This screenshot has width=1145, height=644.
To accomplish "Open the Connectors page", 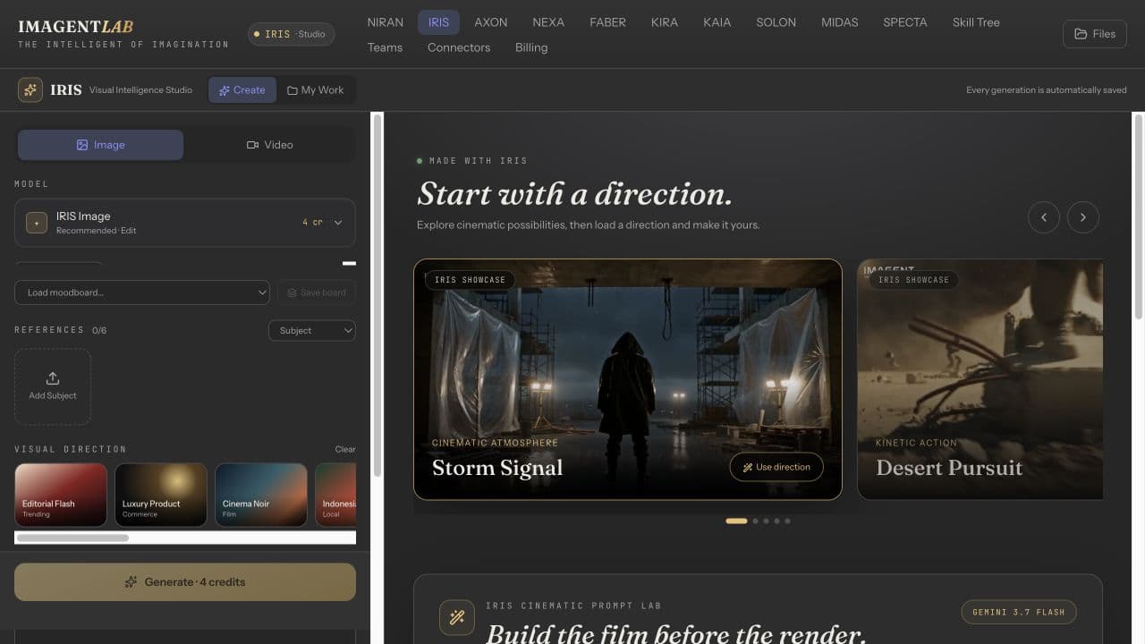I will point(459,47).
